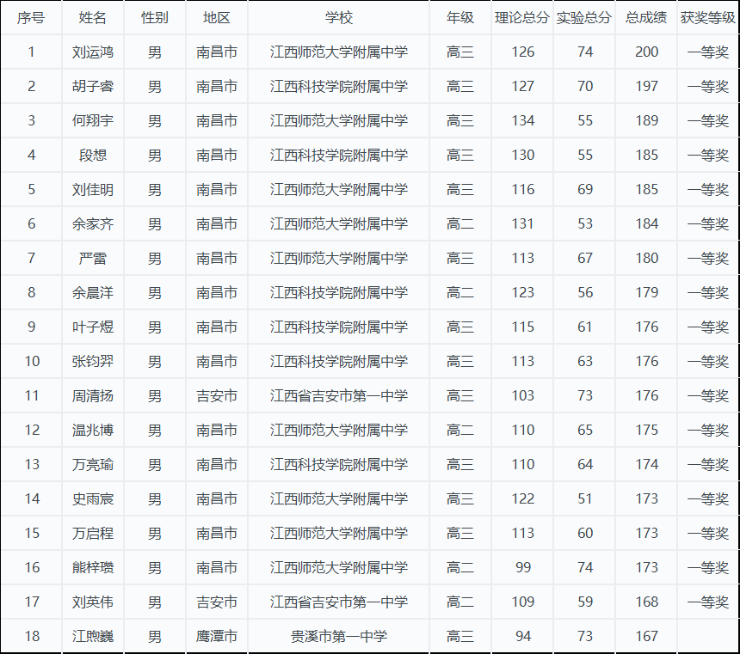The height and width of the screenshot is (654, 740).
Task: Select the 姓名 column header
Action: pyautogui.click(x=93, y=18)
